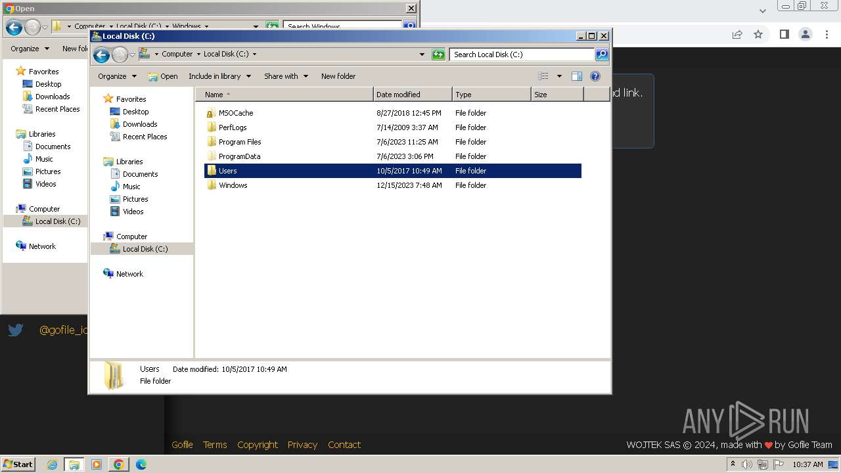Select the Users folder row
Screen dimensions: 841x473
click(x=393, y=171)
